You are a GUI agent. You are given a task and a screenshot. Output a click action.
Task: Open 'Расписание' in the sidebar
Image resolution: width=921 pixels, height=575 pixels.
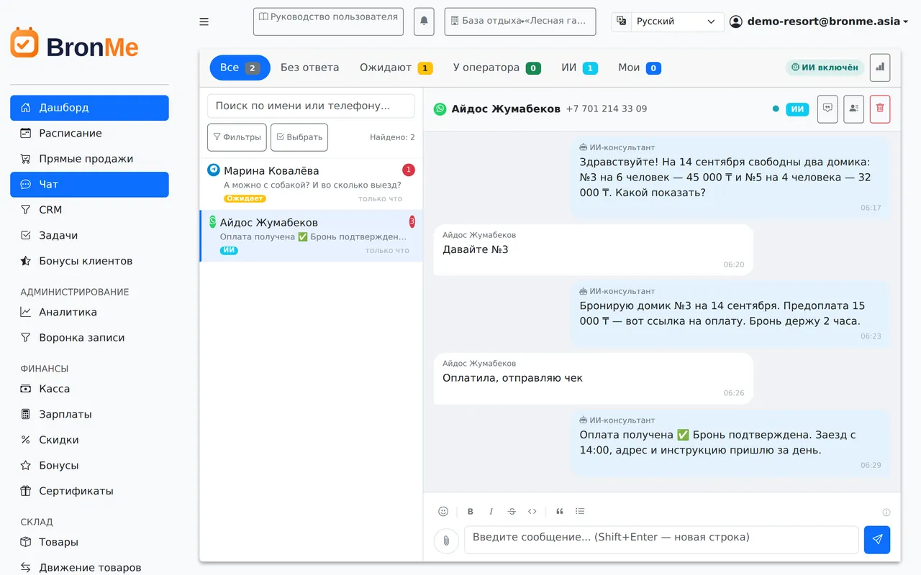click(x=89, y=133)
